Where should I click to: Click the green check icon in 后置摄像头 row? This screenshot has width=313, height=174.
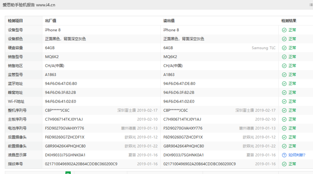284,137
